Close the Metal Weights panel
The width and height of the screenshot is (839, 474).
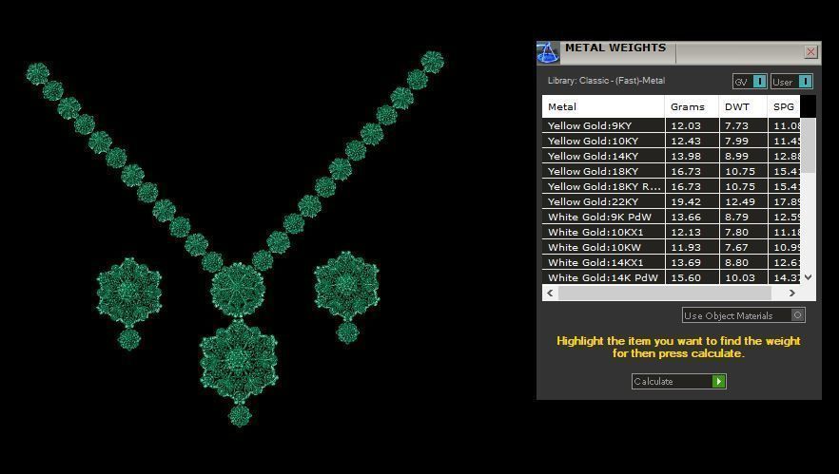point(810,52)
